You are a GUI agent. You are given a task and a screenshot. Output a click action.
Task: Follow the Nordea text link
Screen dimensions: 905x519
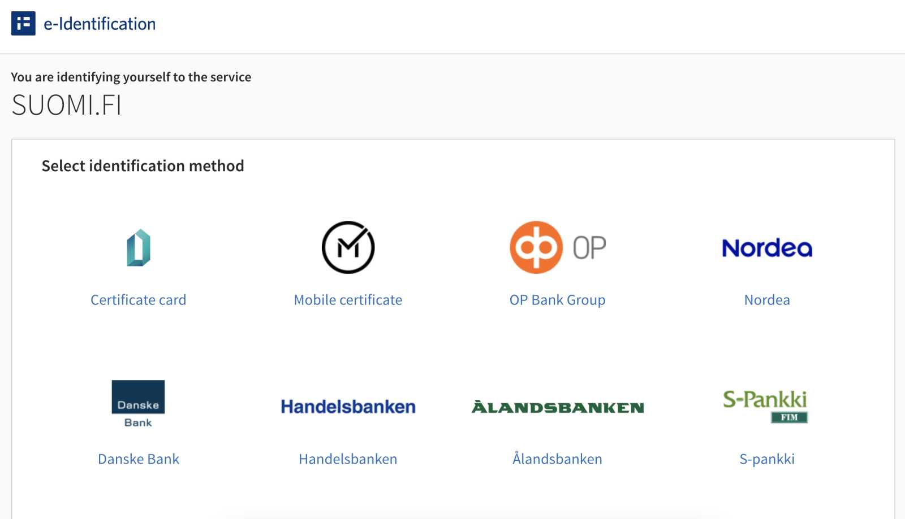point(767,300)
